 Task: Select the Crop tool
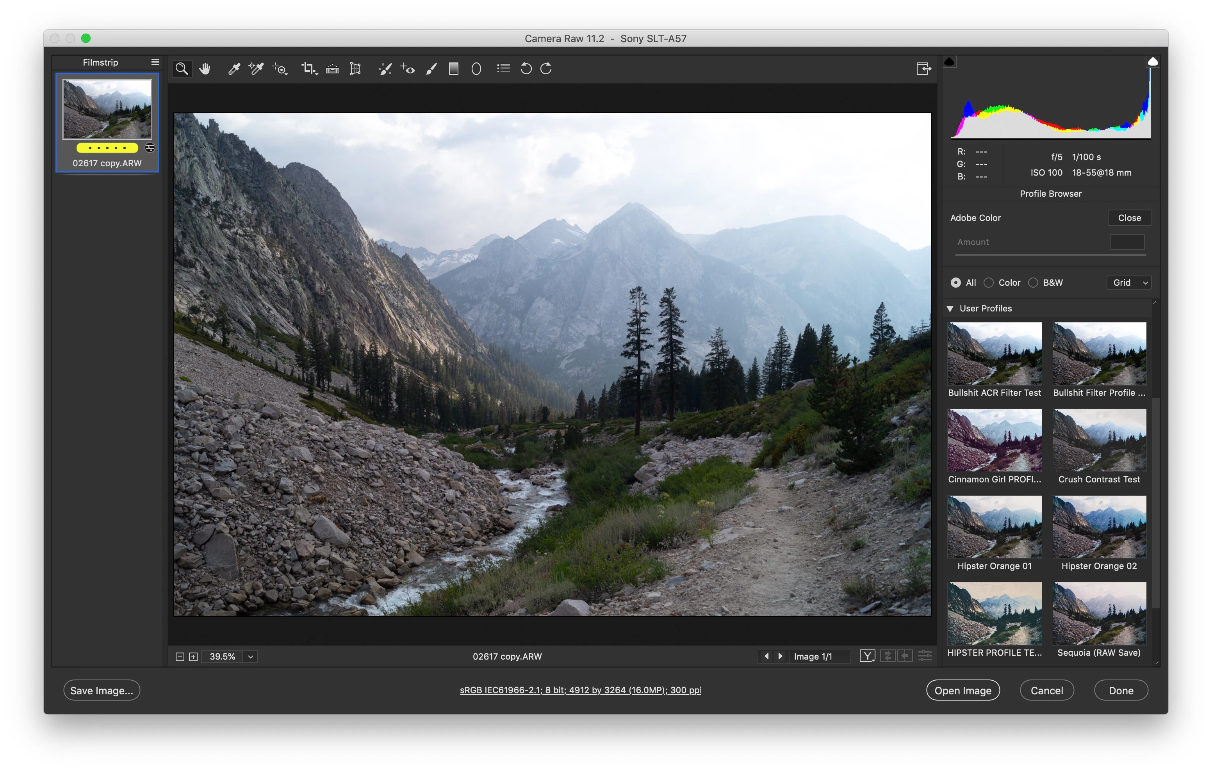[x=308, y=68]
